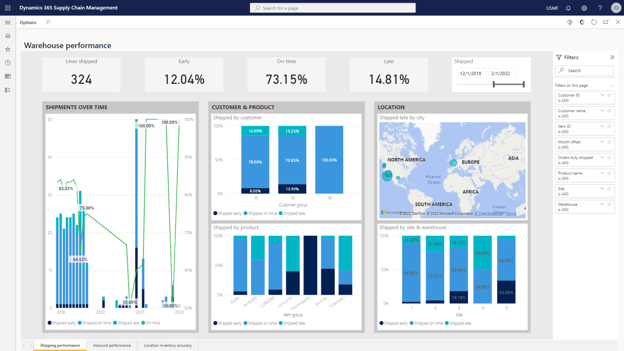Expand the Customer ID filter card
Screen dimensions: 624x351
click(602, 95)
